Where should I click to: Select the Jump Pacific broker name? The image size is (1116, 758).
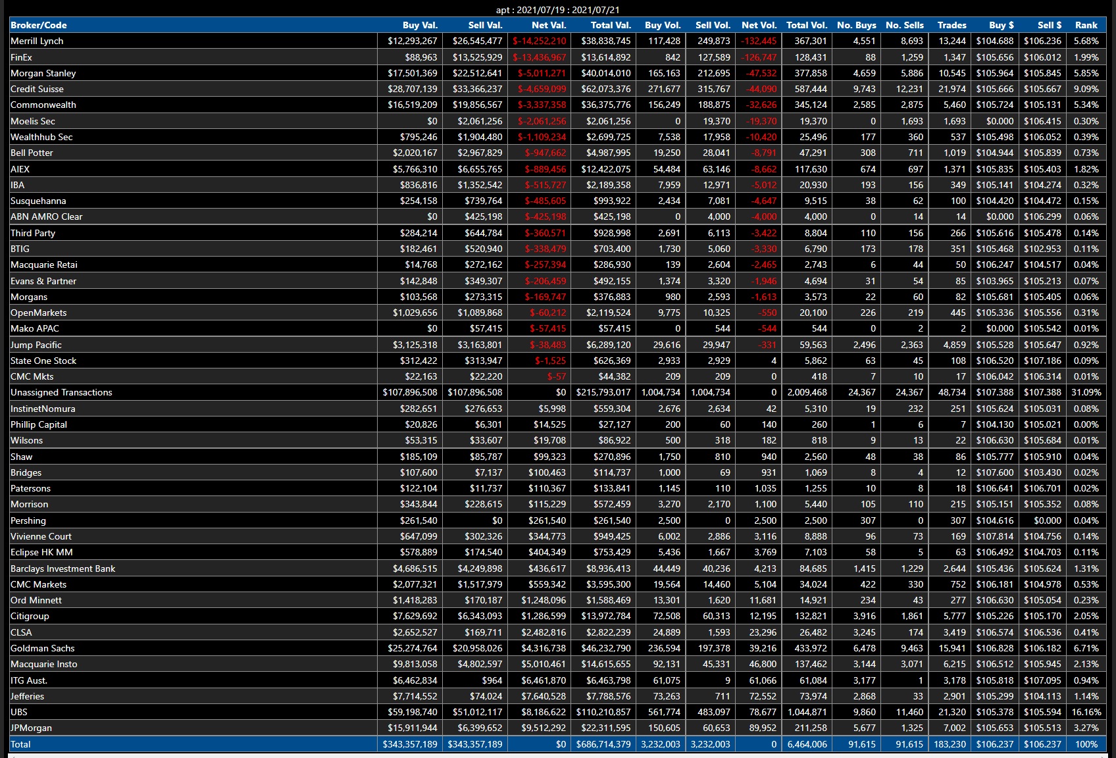36,345
